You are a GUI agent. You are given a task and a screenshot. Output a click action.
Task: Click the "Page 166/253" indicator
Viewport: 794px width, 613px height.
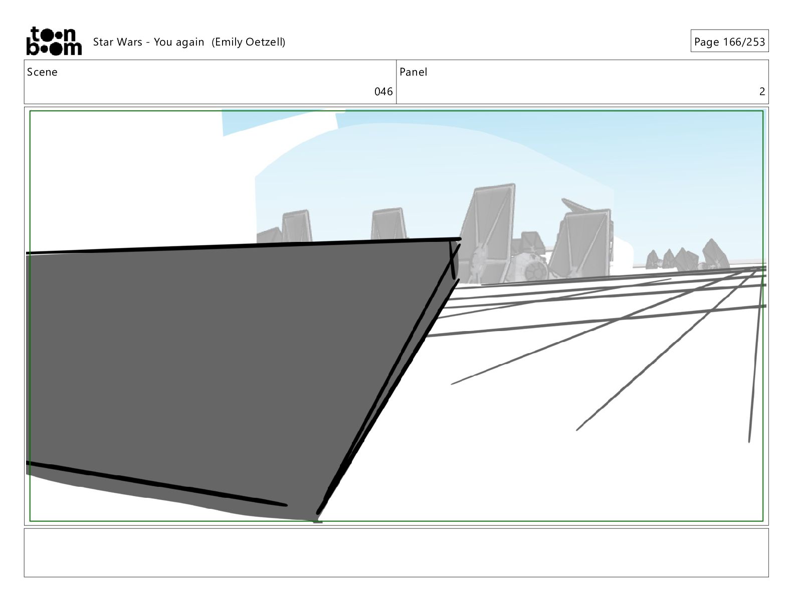click(729, 42)
